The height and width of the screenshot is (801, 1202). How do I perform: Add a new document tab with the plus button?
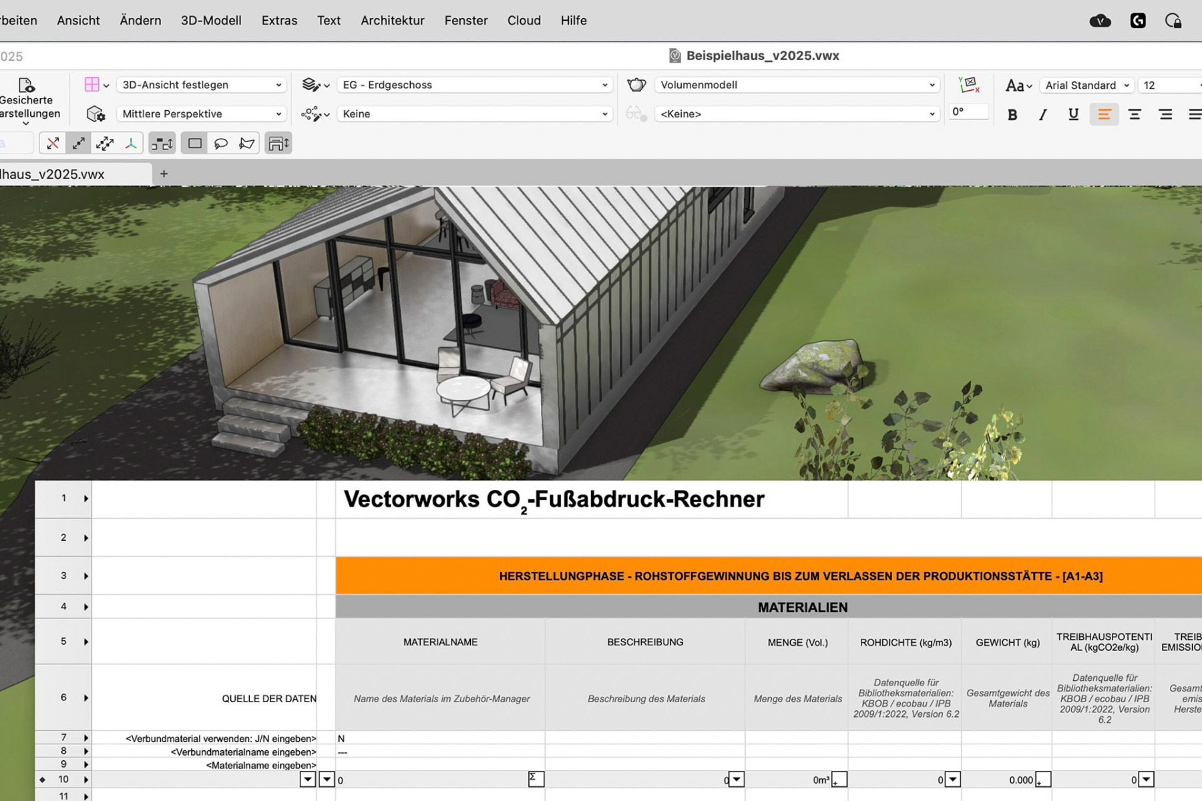click(164, 174)
